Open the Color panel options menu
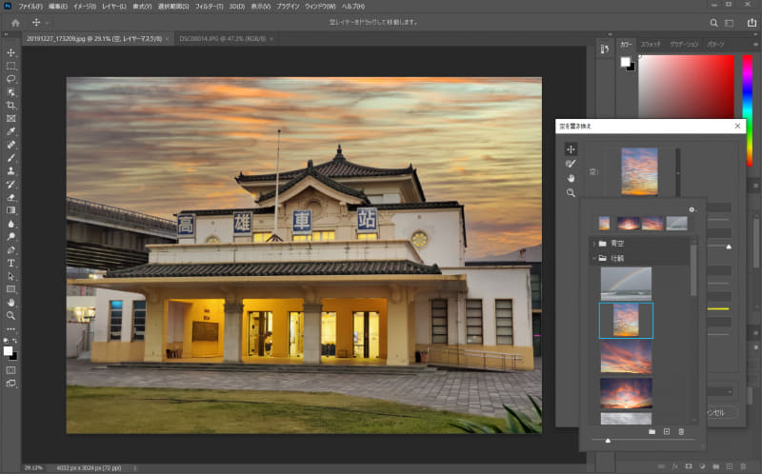The image size is (762, 474). (755, 44)
